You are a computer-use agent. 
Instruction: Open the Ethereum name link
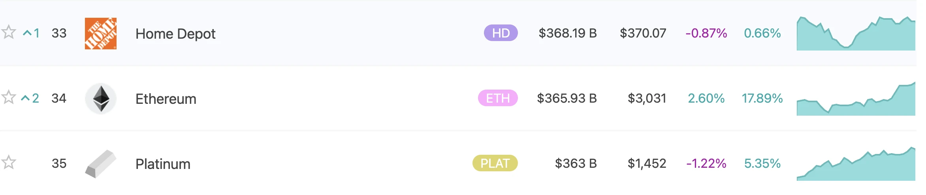coord(166,99)
